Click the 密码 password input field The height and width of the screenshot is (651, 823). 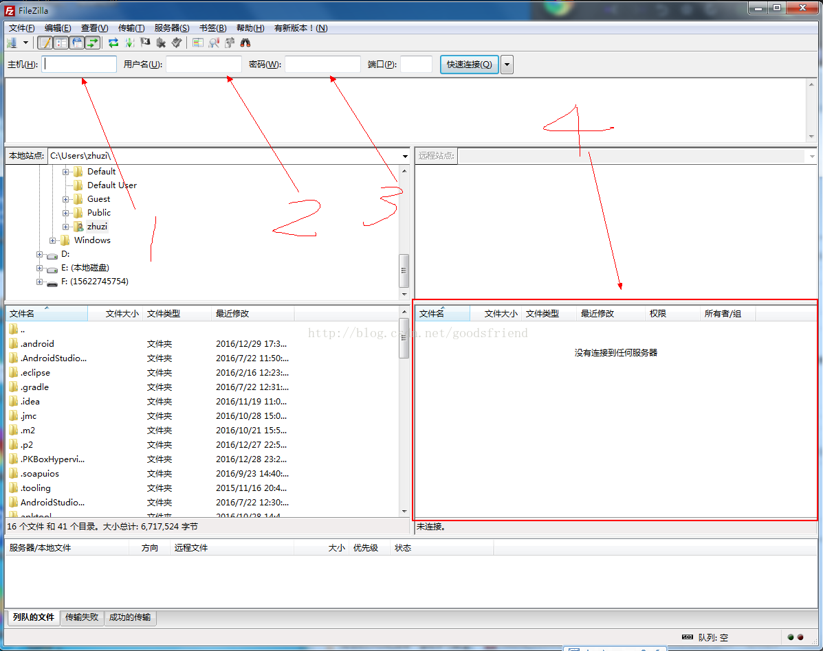(x=322, y=64)
